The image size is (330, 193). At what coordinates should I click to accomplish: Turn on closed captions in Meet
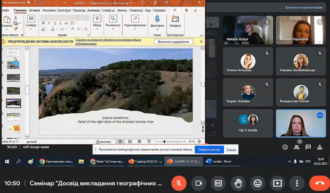tap(218, 183)
